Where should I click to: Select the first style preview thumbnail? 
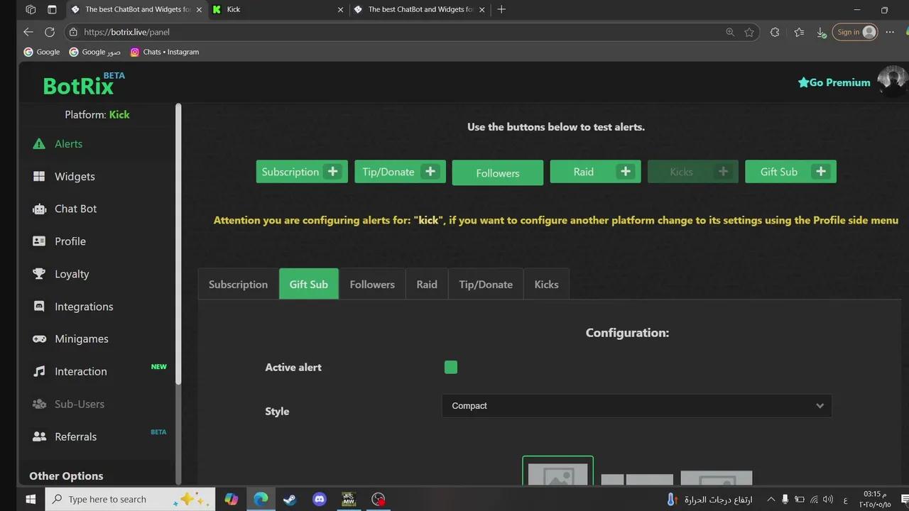point(557,471)
